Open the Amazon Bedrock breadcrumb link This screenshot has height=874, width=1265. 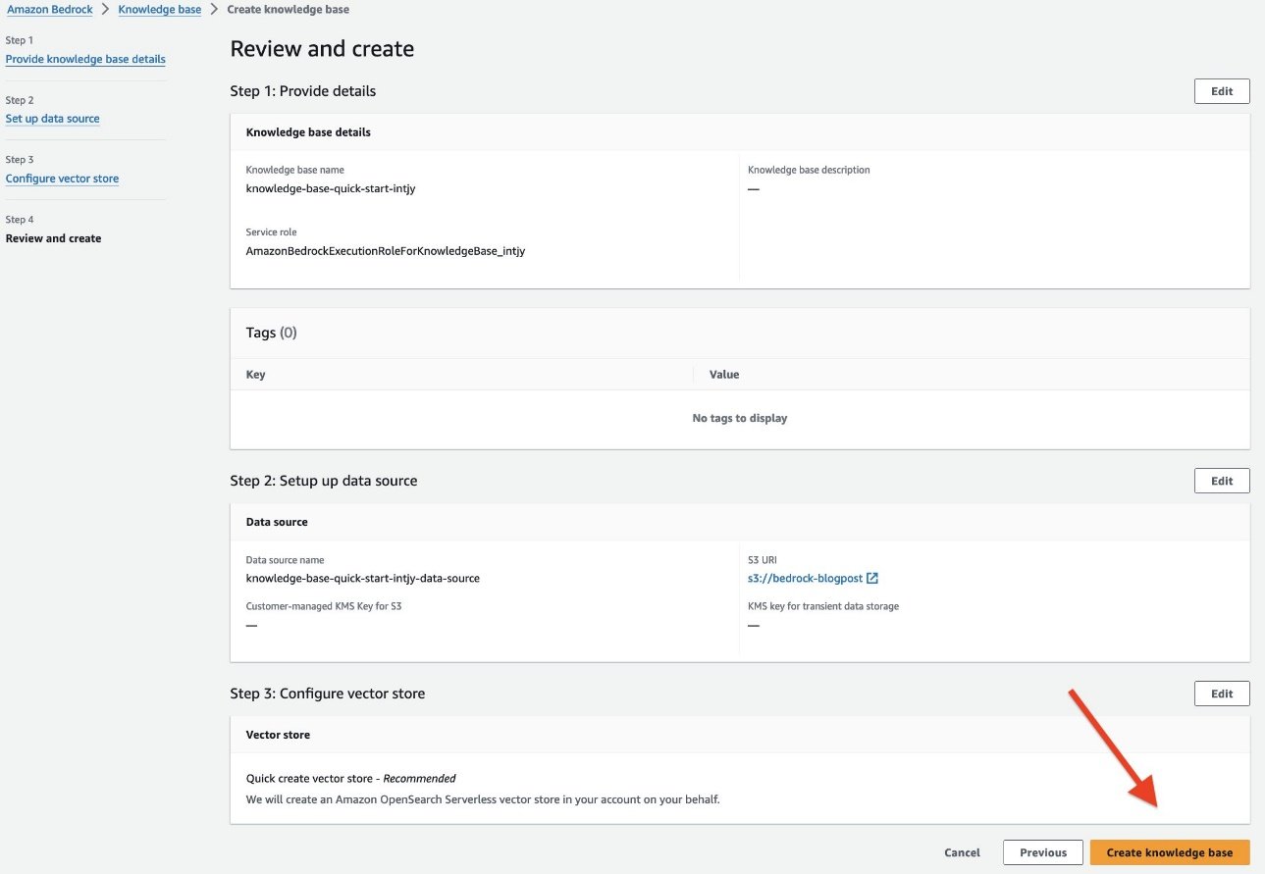(50, 9)
